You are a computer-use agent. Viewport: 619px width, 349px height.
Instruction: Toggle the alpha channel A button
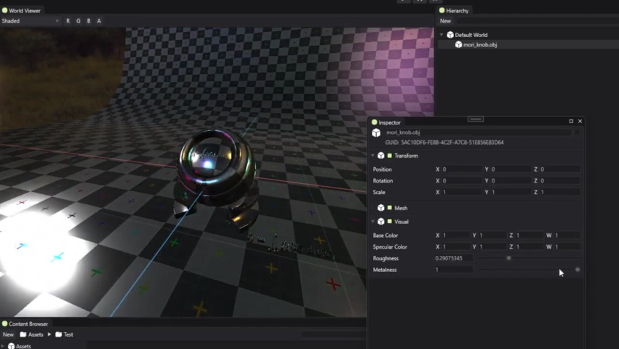(x=99, y=21)
